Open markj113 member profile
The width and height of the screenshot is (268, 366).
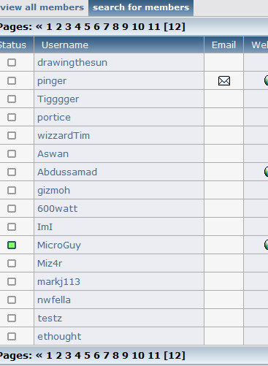(x=58, y=282)
